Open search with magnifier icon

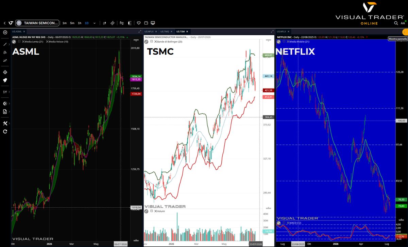[396, 23]
